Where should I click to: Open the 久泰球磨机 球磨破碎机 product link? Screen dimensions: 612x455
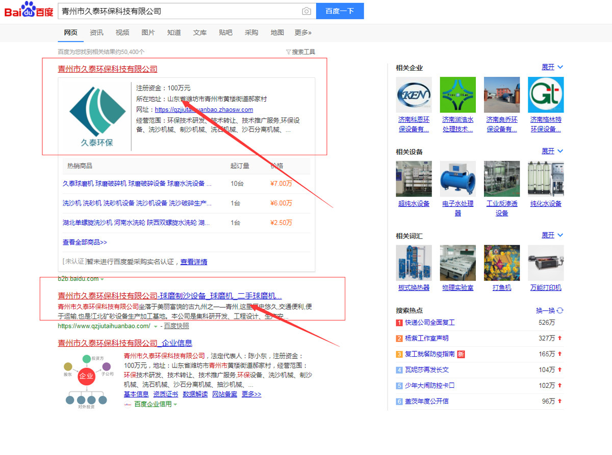click(137, 184)
